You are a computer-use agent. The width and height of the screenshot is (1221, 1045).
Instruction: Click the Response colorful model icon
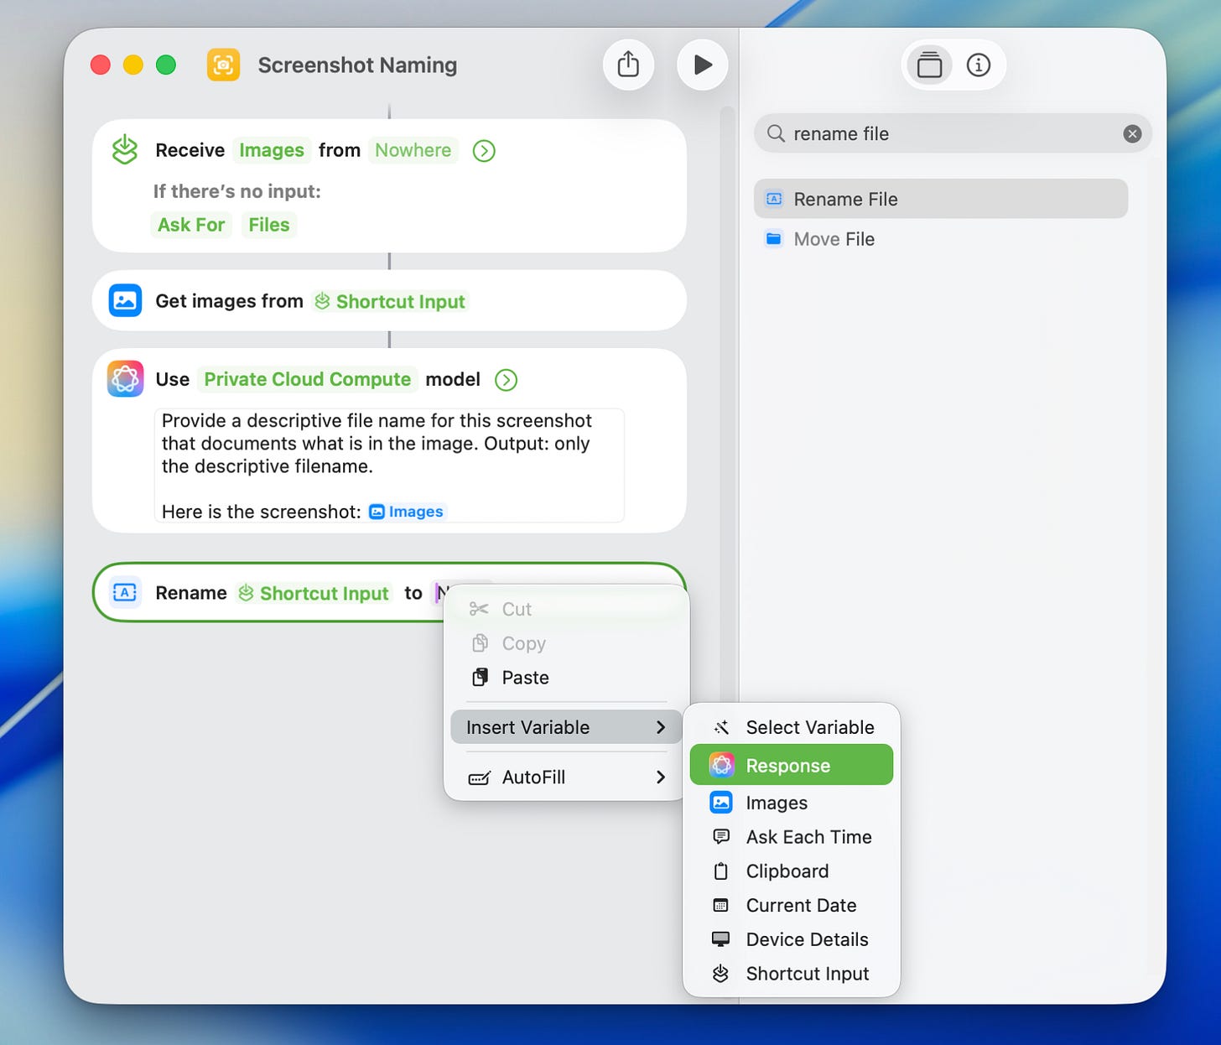pos(721,765)
